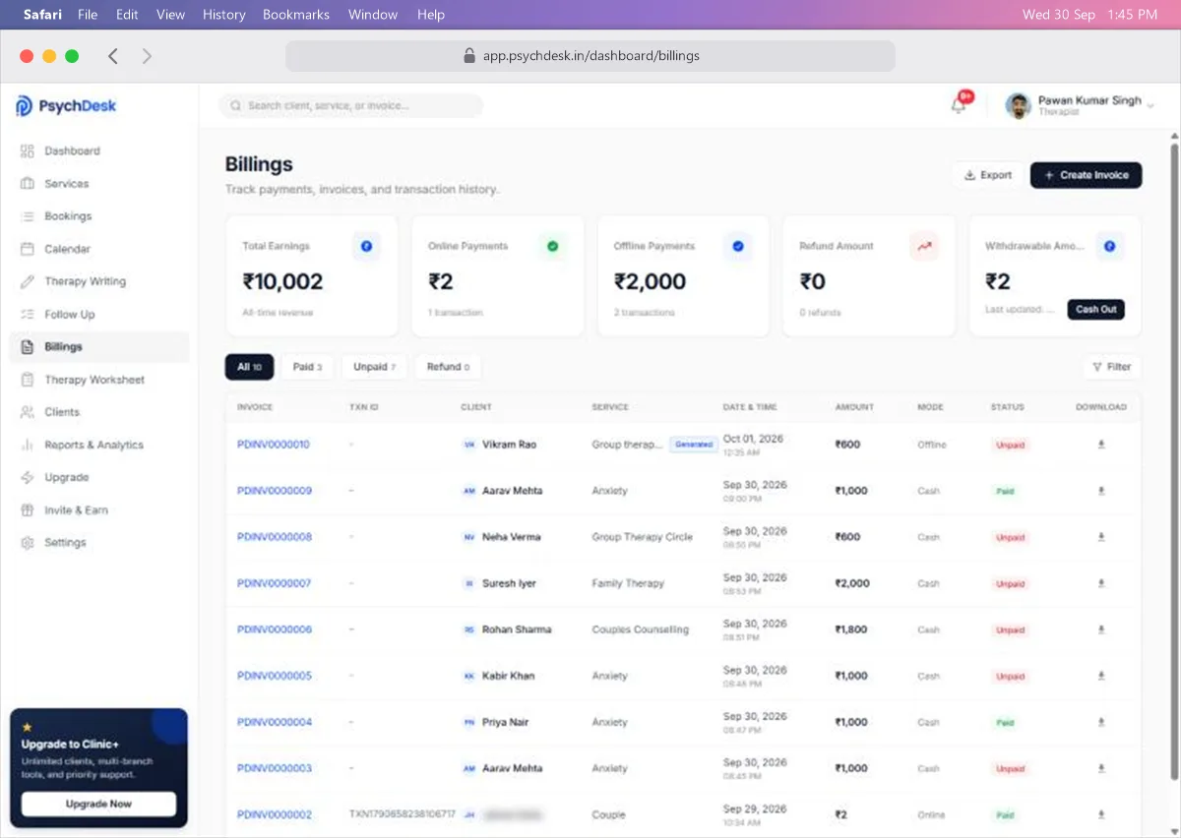Click the Billings sidebar item
The image size is (1181, 838).
tap(98, 347)
